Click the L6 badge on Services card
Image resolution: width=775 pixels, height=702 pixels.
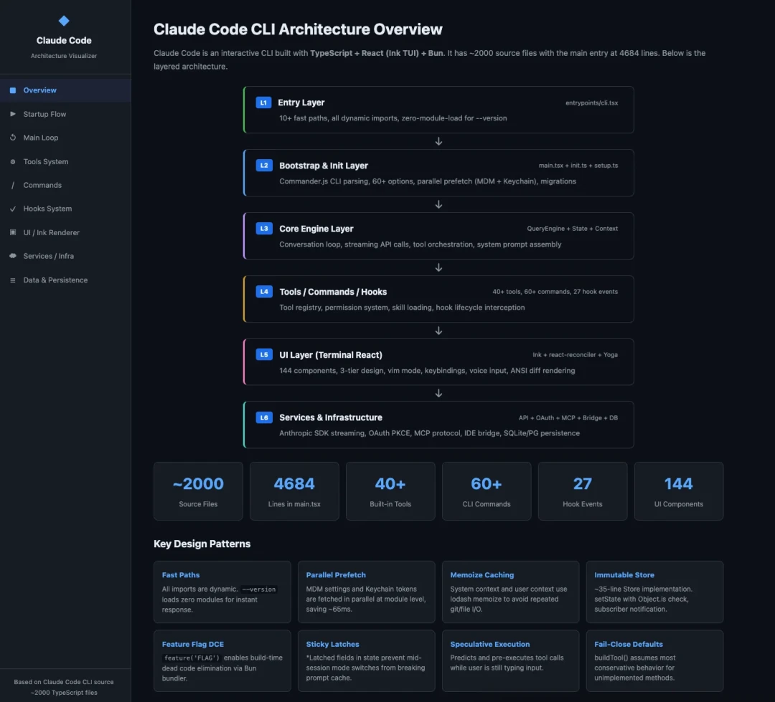(x=264, y=417)
